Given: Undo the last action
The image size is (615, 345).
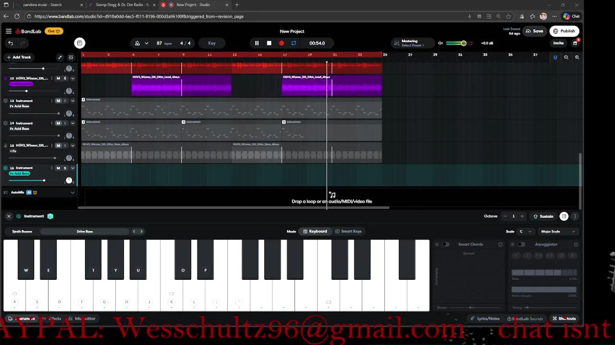Looking at the screenshot, I should tap(11, 43).
